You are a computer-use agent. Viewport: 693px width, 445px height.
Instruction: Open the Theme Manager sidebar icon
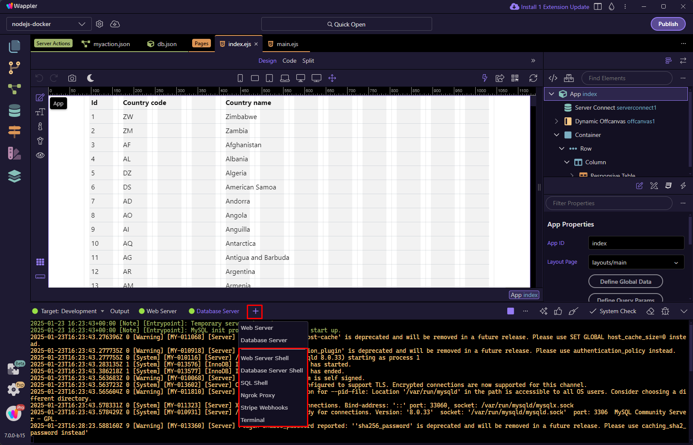pos(15,154)
